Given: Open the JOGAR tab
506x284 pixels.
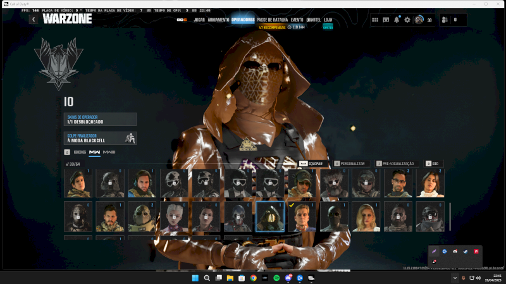Looking at the screenshot, I should [x=199, y=20].
